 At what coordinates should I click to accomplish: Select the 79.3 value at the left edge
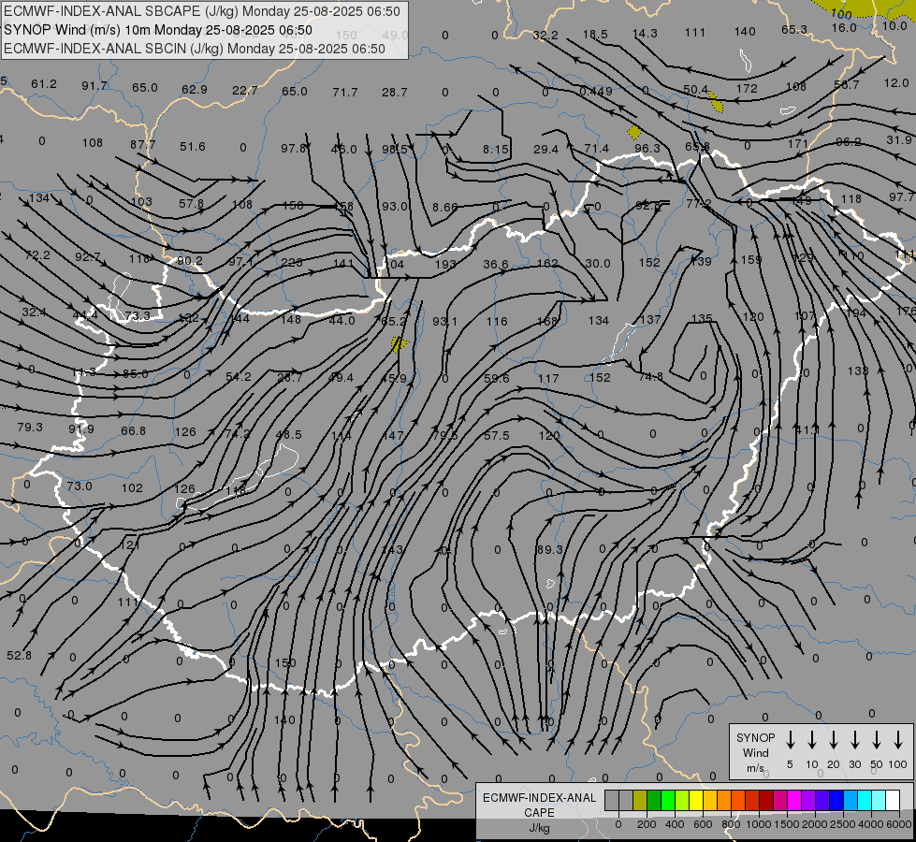point(30,428)
